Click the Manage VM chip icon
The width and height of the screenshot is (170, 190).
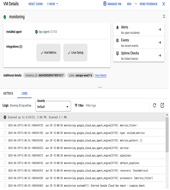click(105, 4)
